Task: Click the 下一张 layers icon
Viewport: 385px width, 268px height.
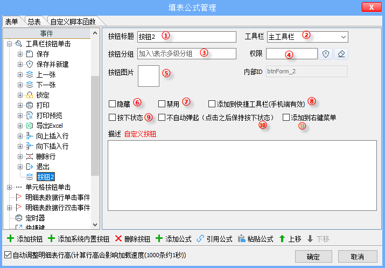Action: pyautogui.click(x=30, y=85)
